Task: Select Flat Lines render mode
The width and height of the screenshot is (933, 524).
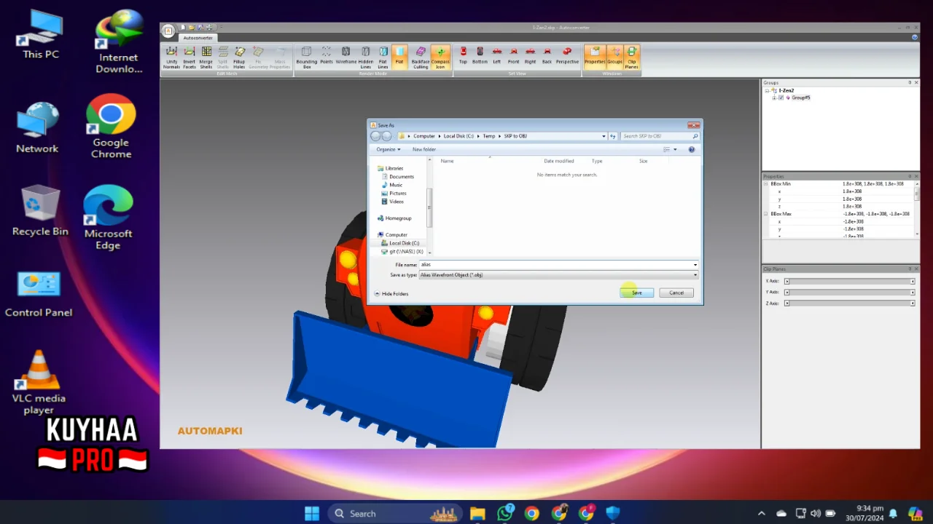Action: (383, 57)
